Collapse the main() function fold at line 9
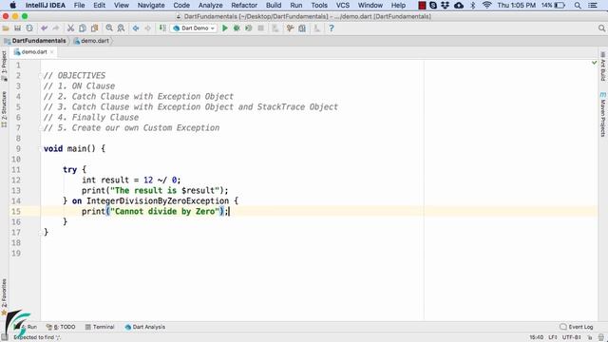This screenshot has width=608, height=342. 40,149
